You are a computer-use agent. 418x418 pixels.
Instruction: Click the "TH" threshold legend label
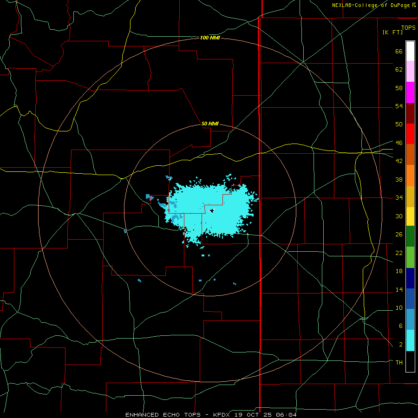pos(399,363)
